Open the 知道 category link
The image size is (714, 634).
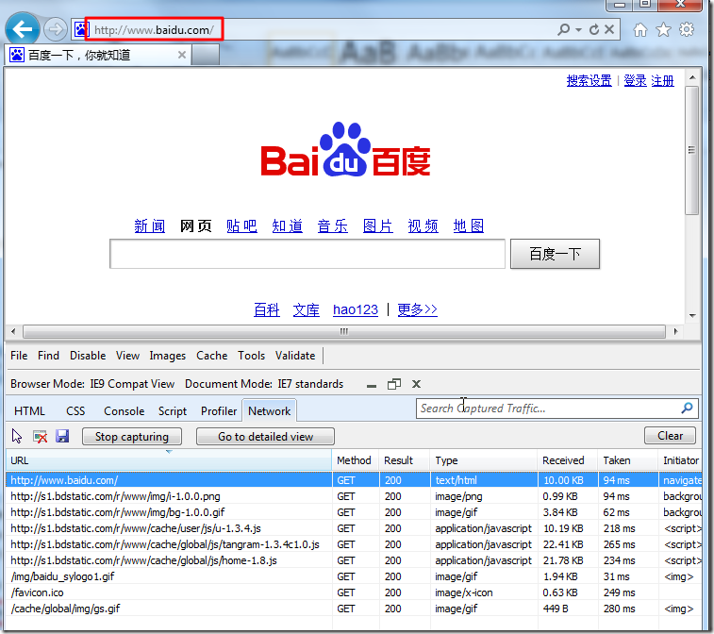(x=287, y=225)
